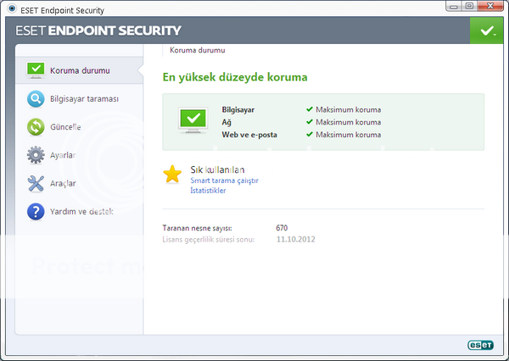
Task: Maximize the ESET Endpoint Security window
Action: (469, 6)
